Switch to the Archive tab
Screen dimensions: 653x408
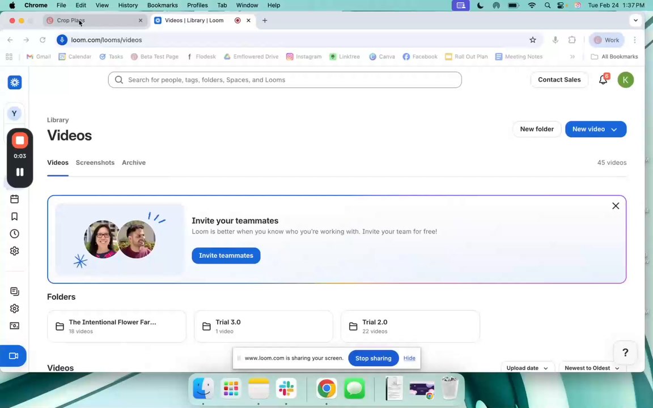(134, 163)
